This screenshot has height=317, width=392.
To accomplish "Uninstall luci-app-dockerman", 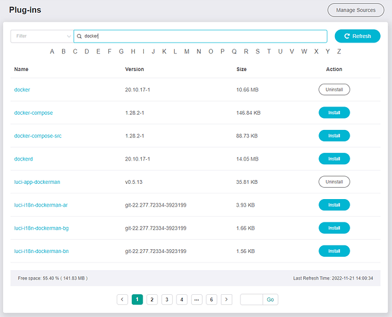I will [334, 182].
